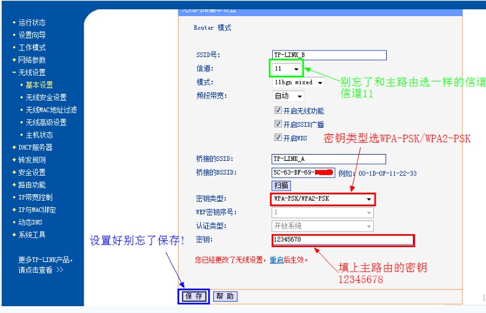This screenshot has height=313, width=486.
Task: Open the 密钥类型 WPA-PSK/WPA2-PSK dropdown
Action: point(322,199)
